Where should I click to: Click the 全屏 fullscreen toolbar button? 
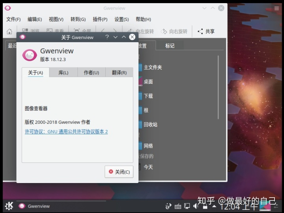(82, 30)
